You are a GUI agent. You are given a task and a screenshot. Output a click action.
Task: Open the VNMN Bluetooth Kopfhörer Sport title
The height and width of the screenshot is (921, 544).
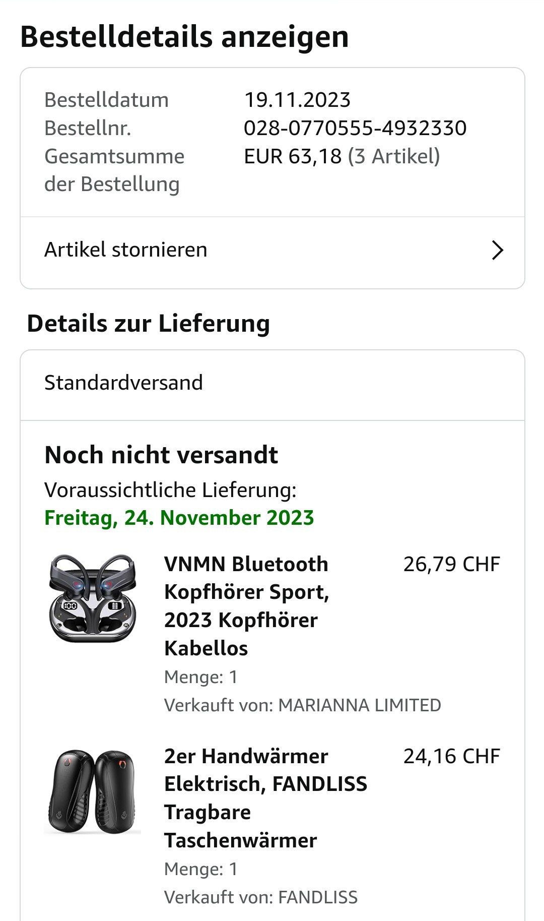pyautogui.click(x=246, y=605)
